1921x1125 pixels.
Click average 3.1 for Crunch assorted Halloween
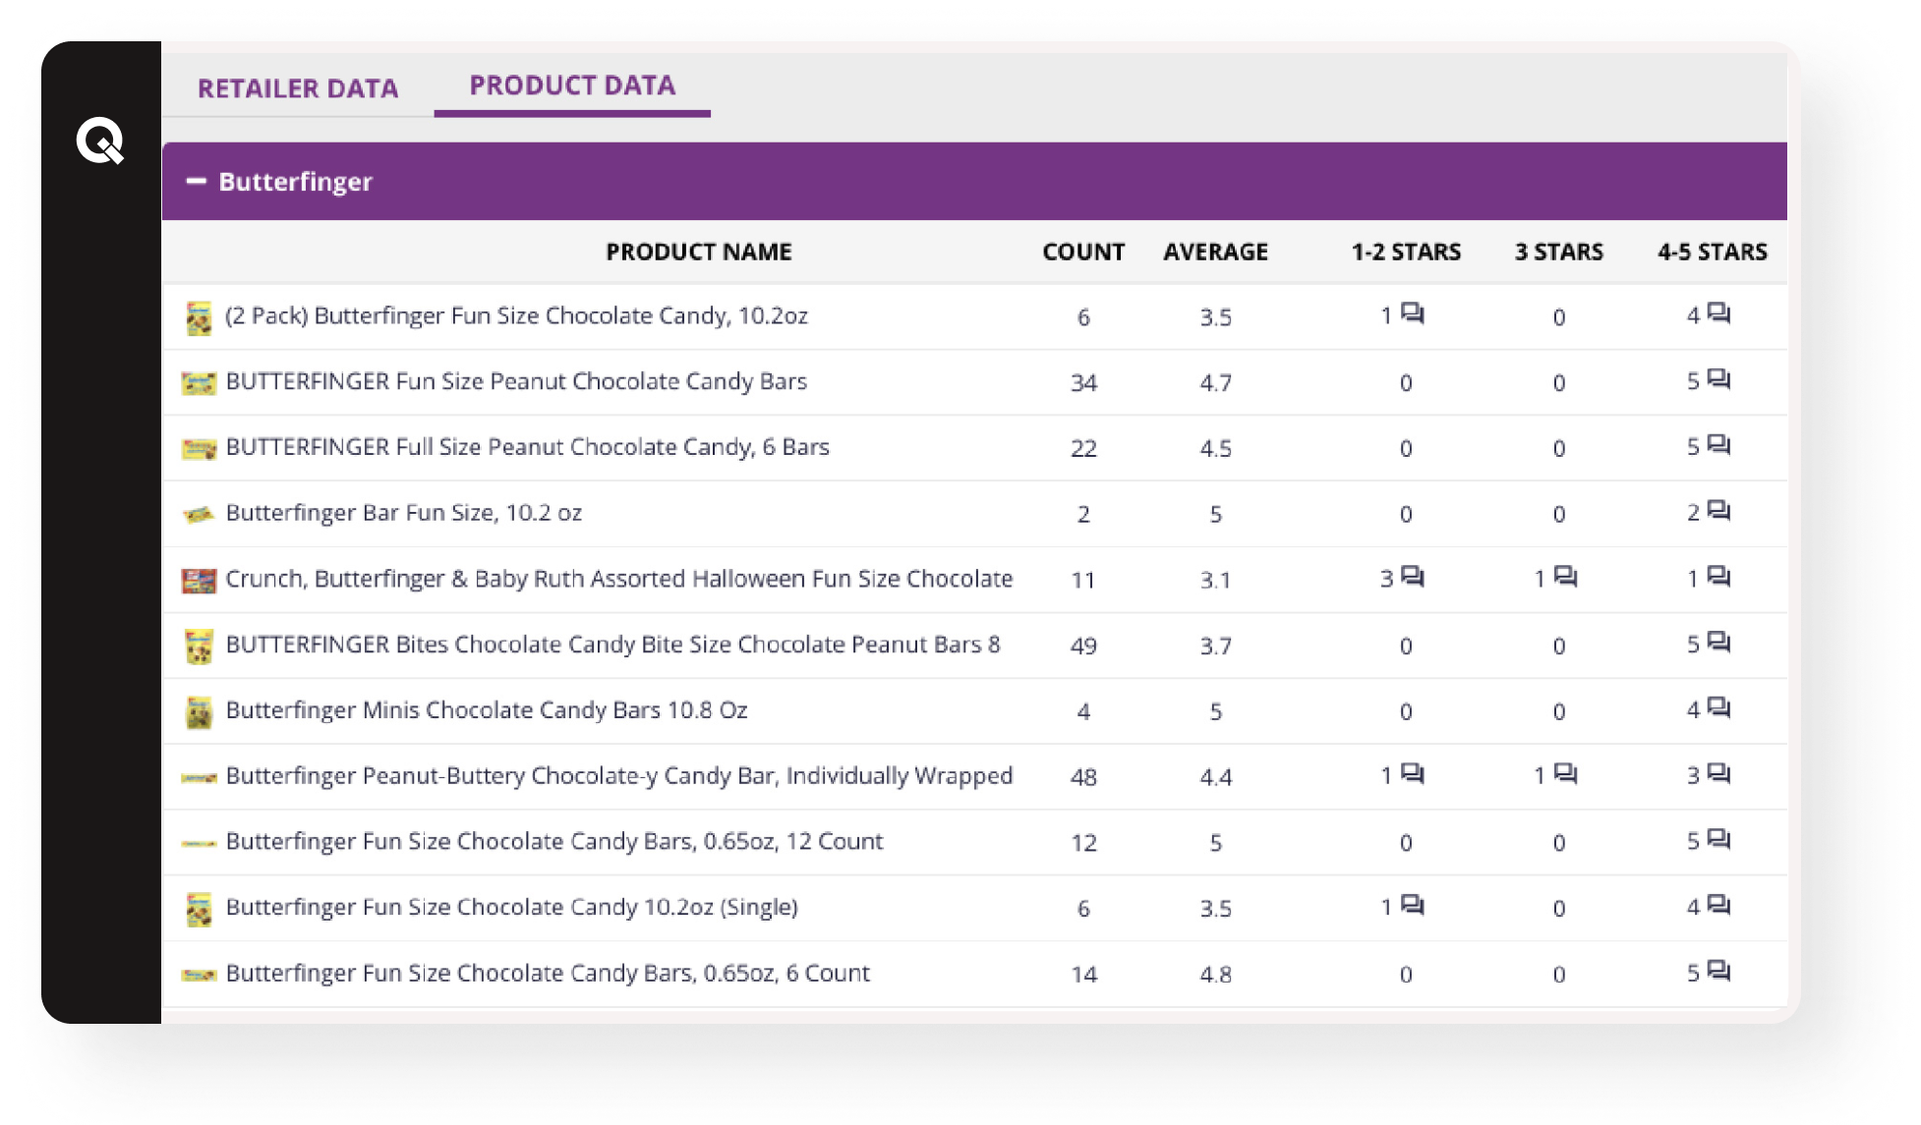(x=1216, y=580)
